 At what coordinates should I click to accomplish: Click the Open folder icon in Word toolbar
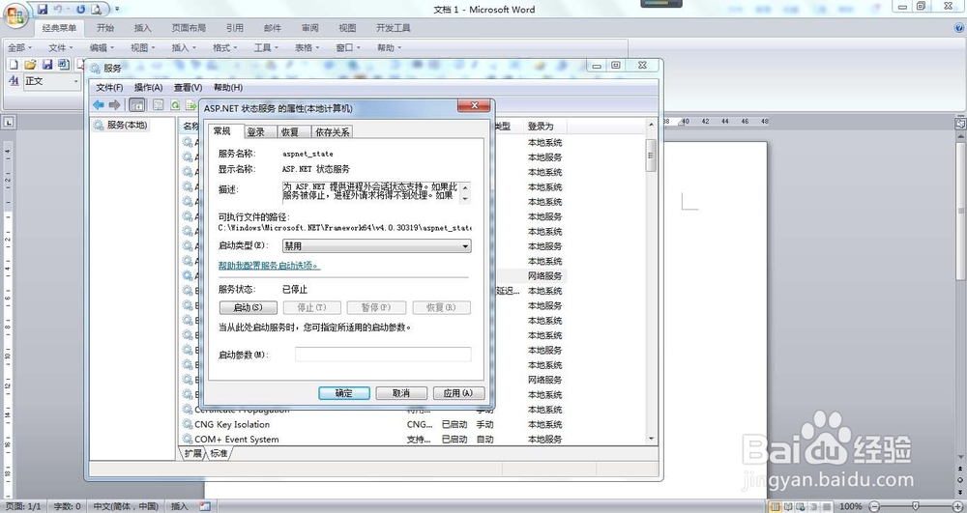tap(30, 64)
